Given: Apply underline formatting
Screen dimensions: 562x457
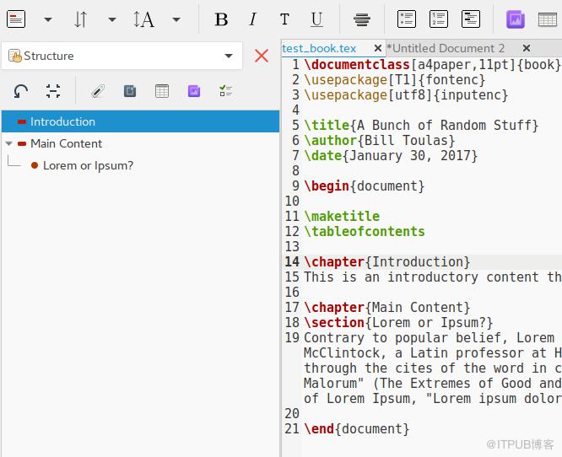Looking at the screenshot, I should tap(316, 19).
